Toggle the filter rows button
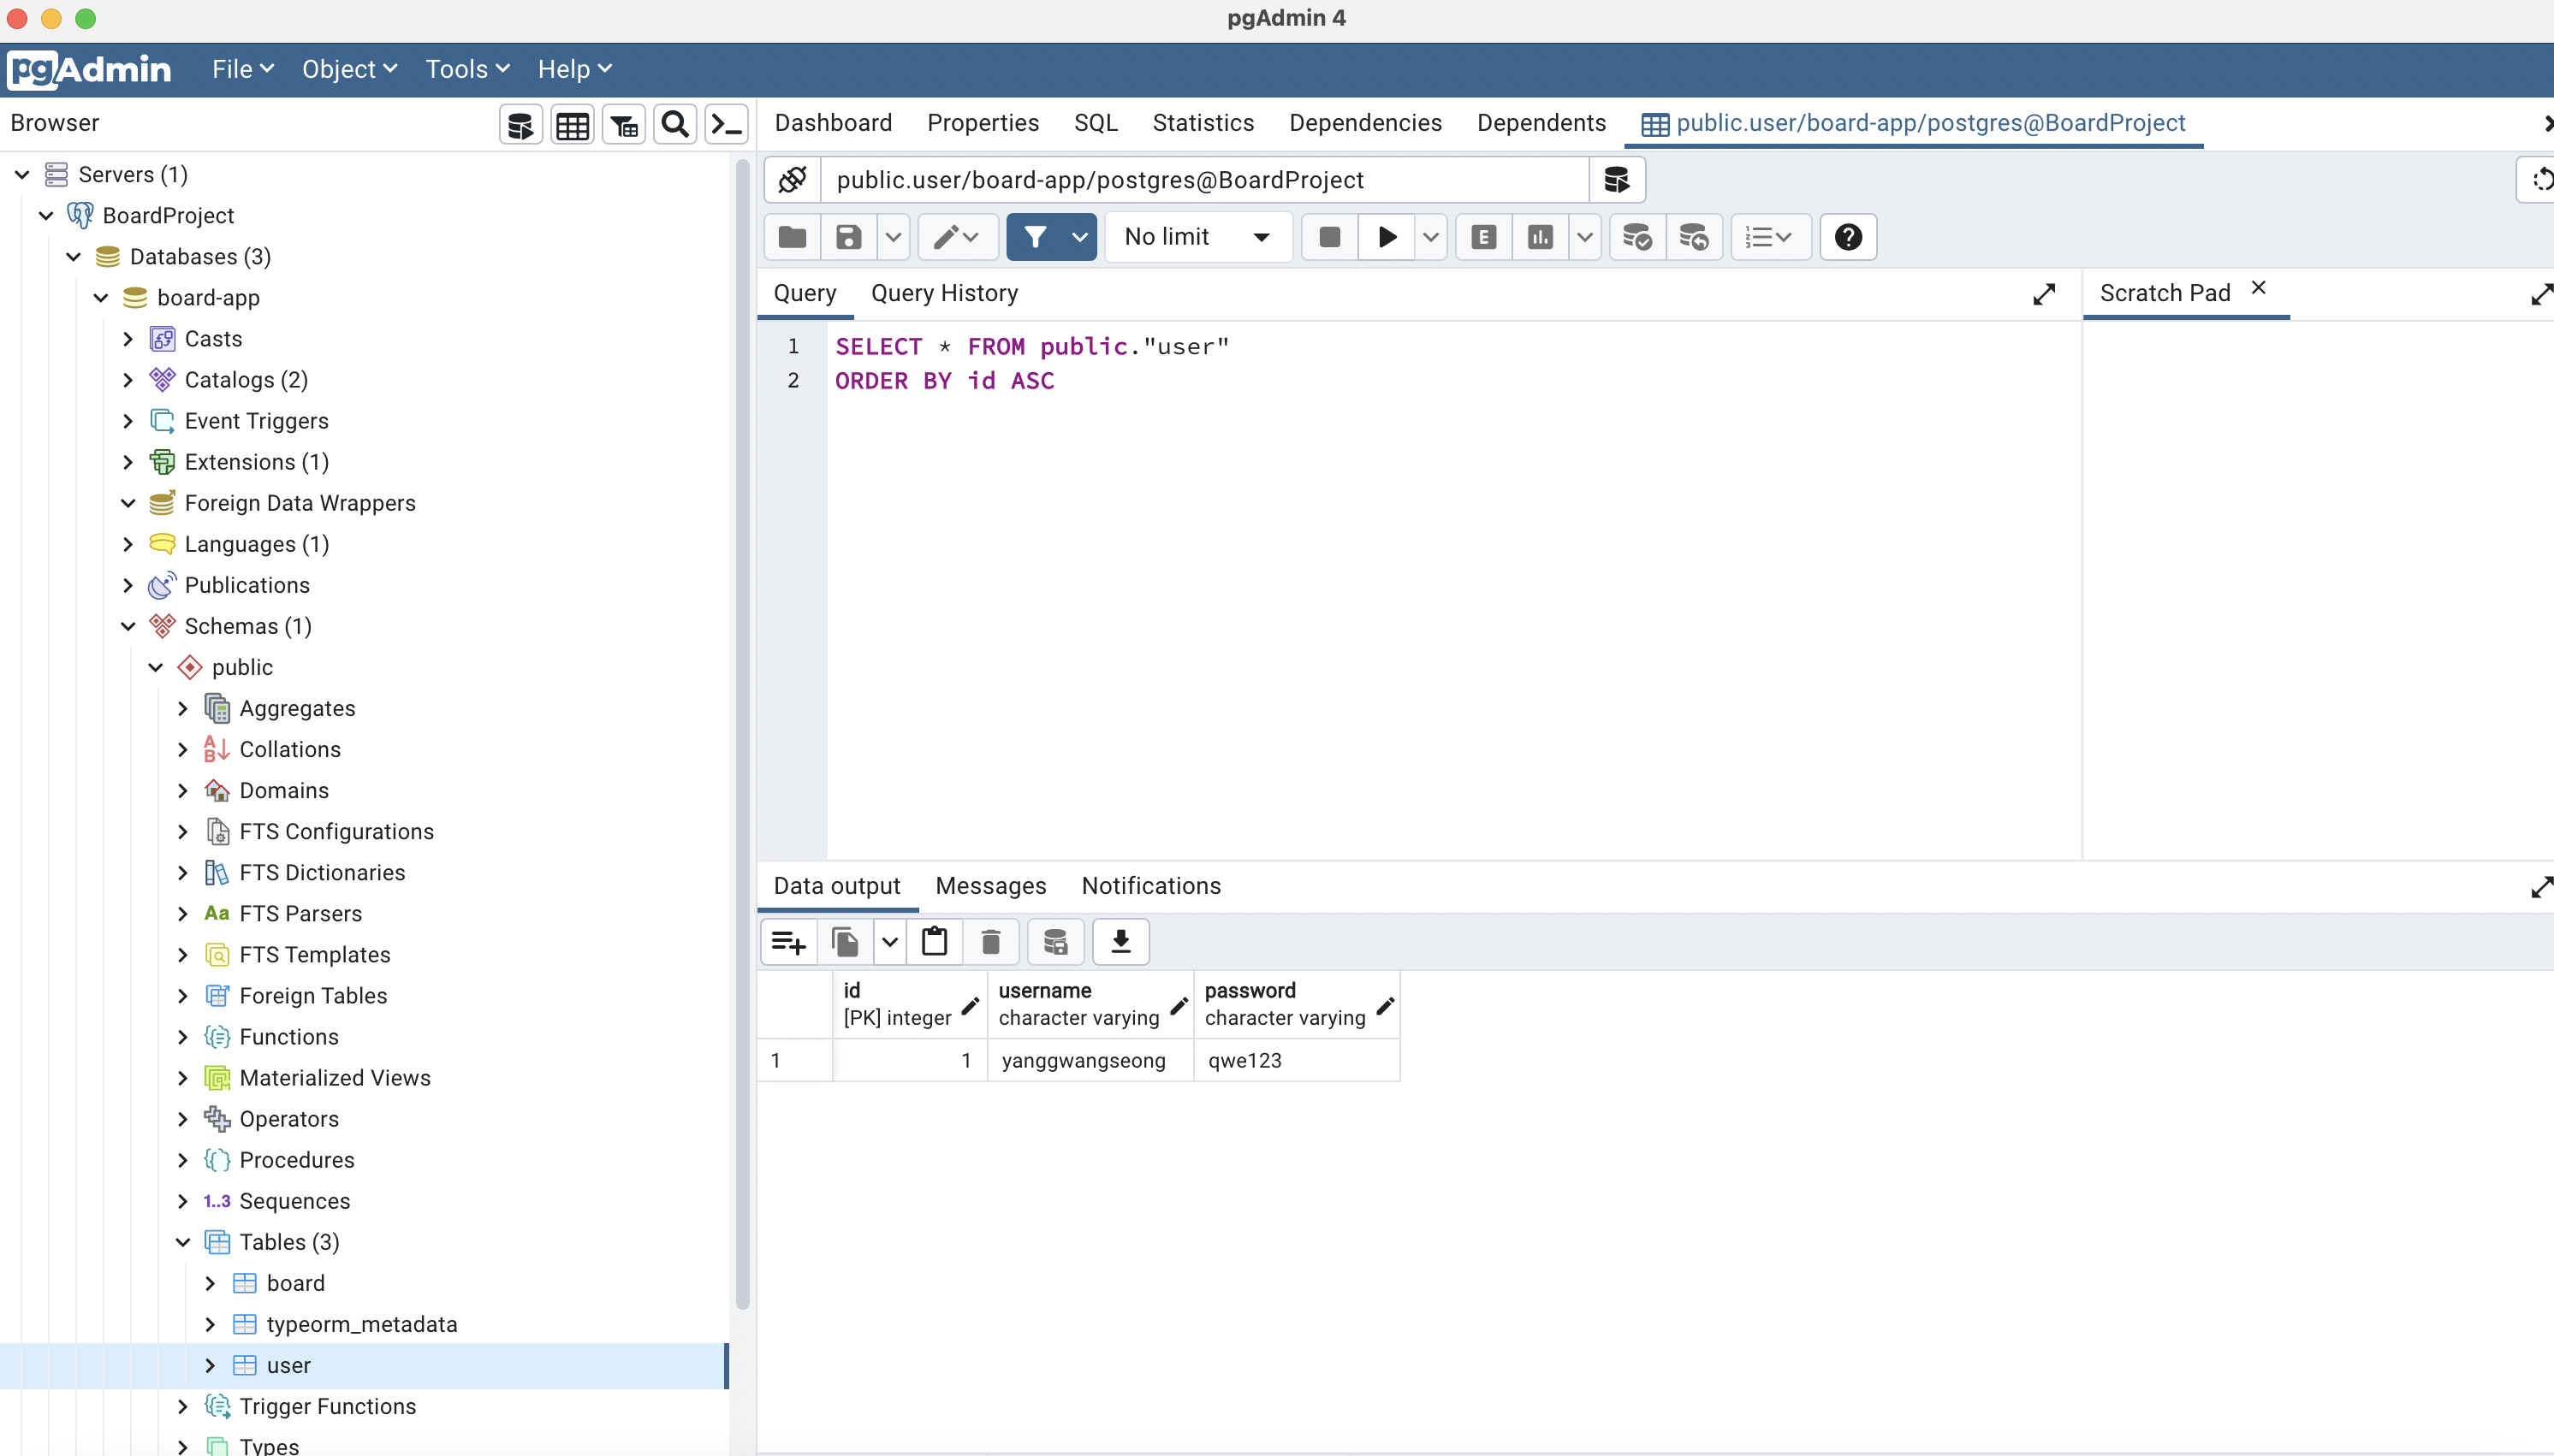Image resolution: width=2554 pixels, height=1456 pixels. pyautogui.click(x=1036, y=237)
